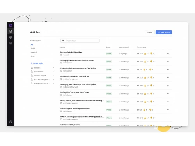Click views eye icon for Customize Articles appearance
The width and height of the screenshot is (195, 146).
[138, 70]
